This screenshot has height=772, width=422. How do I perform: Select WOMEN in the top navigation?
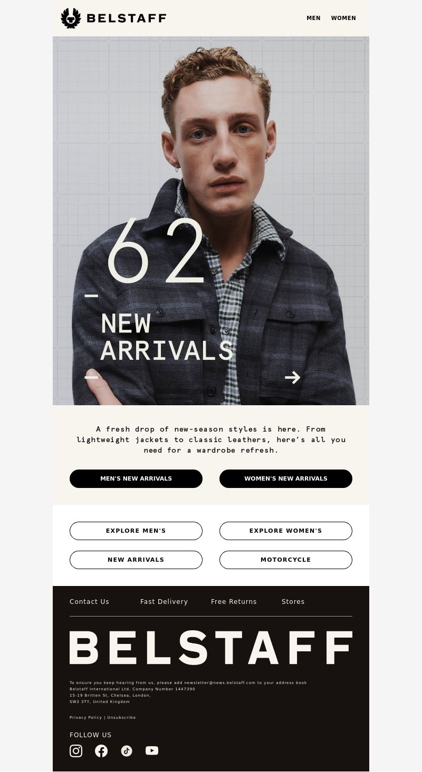(x=343, y=18)
